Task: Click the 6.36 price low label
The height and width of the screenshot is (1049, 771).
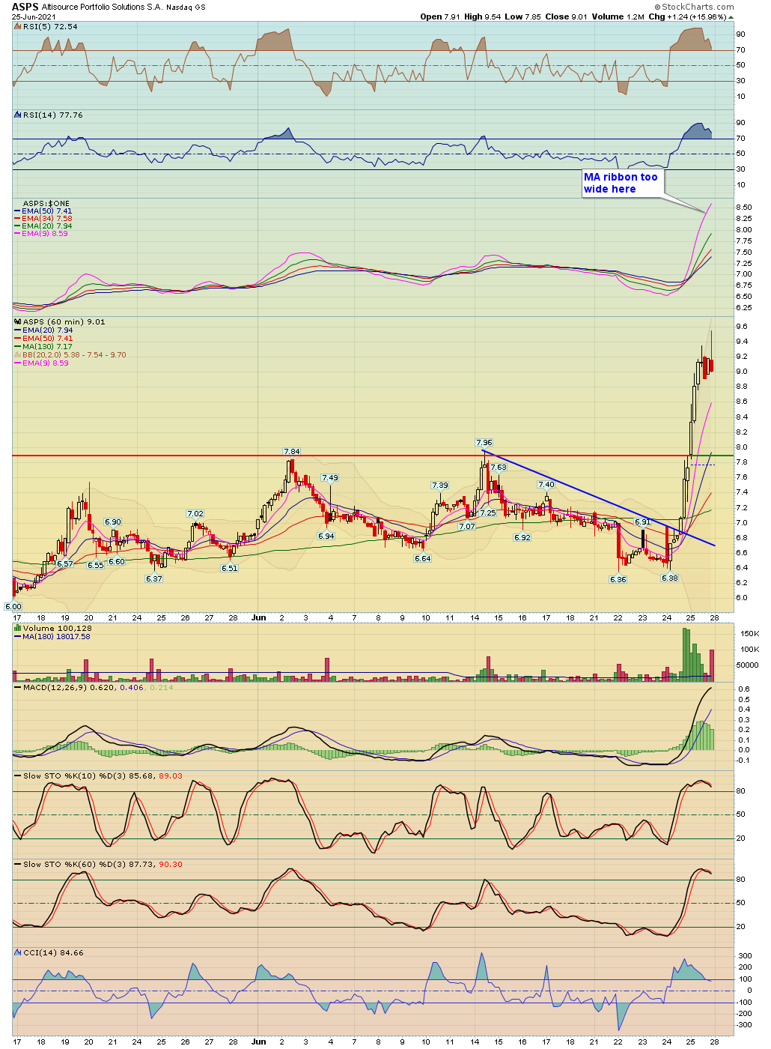Action: tap(618, 579)
